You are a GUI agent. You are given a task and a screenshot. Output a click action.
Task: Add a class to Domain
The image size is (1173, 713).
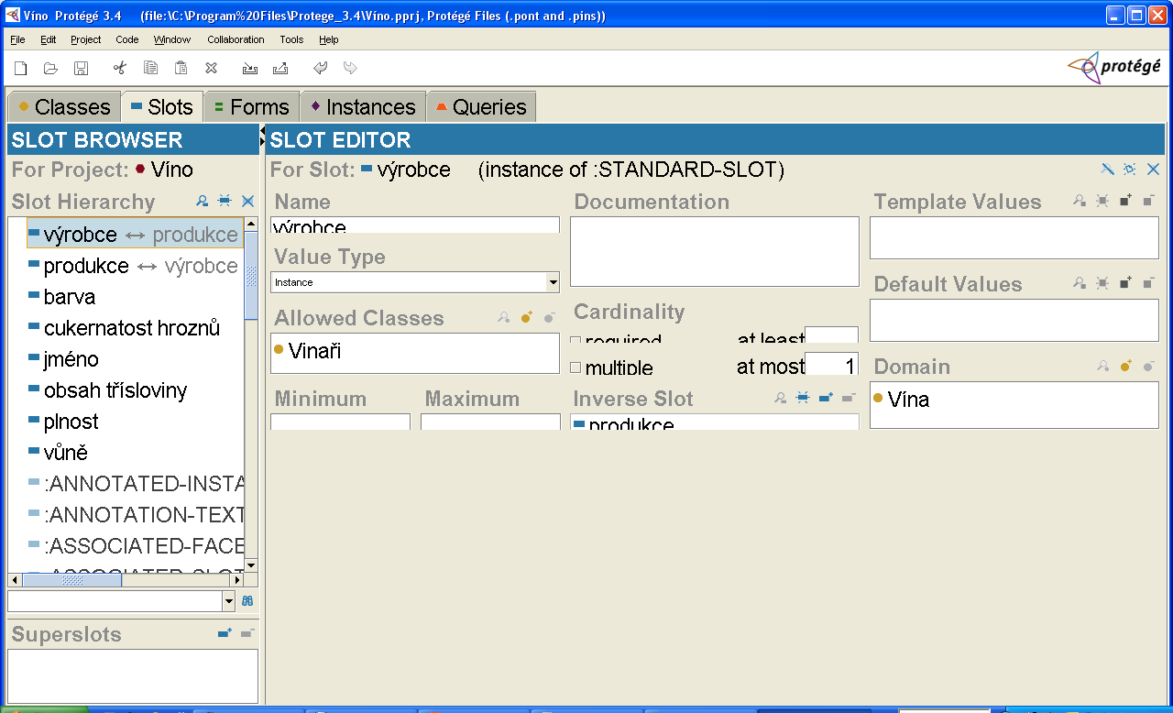pos(1126,366)
